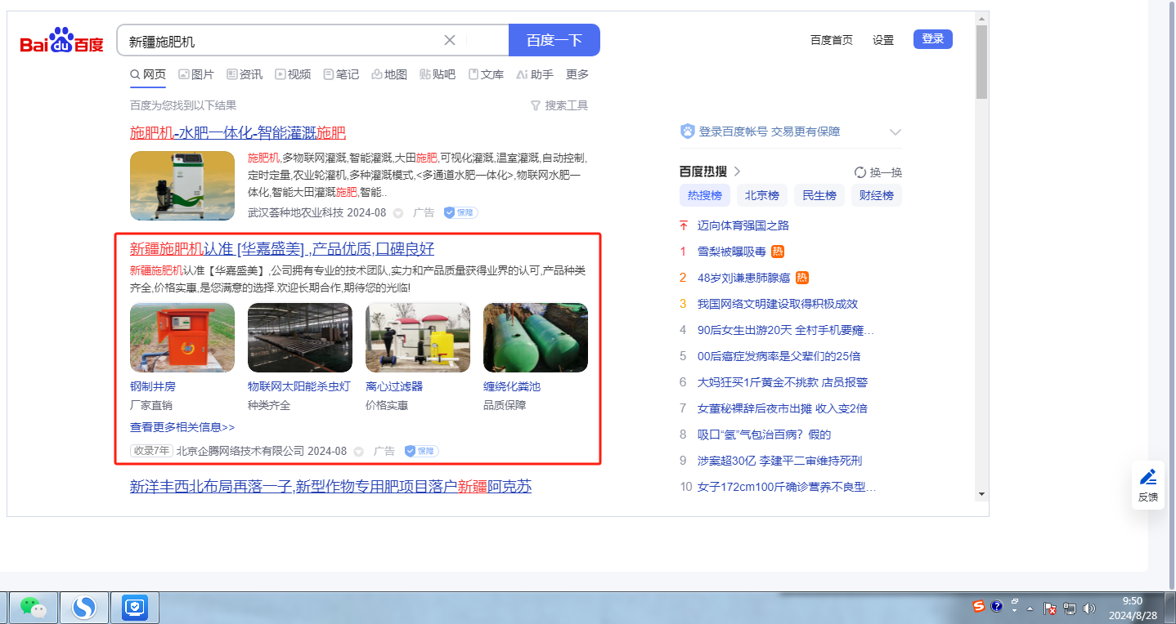This screenshot has width=1176, height=624.
Task: Switch to the 视频 tab
Action: point(293,74)
